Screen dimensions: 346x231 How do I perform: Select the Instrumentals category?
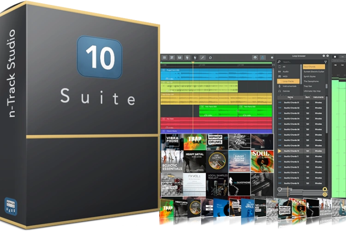[288, 86]
